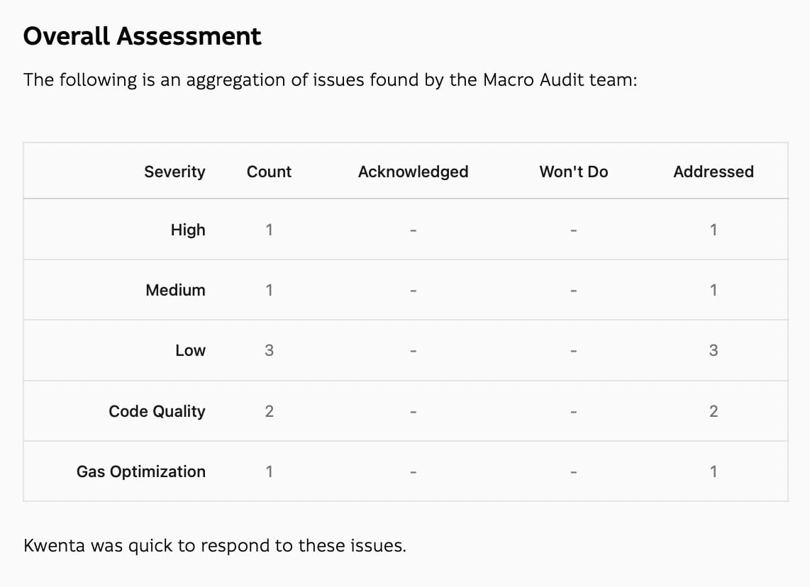Screen dimensions: 810x587
Task: Click the Acknowledged dash in the Medium row
Action: [413, 290]
